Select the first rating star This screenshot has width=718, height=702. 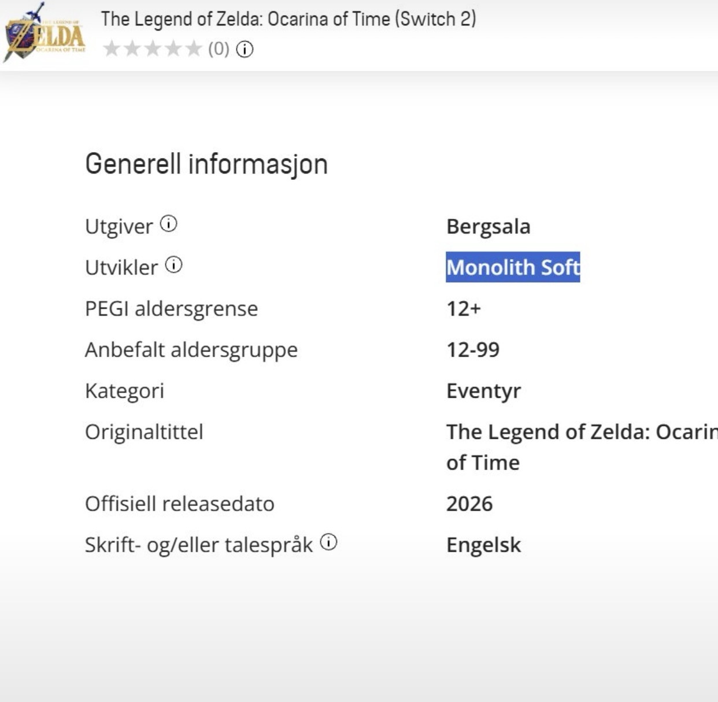pyautogui.click(x=112, y=49)
